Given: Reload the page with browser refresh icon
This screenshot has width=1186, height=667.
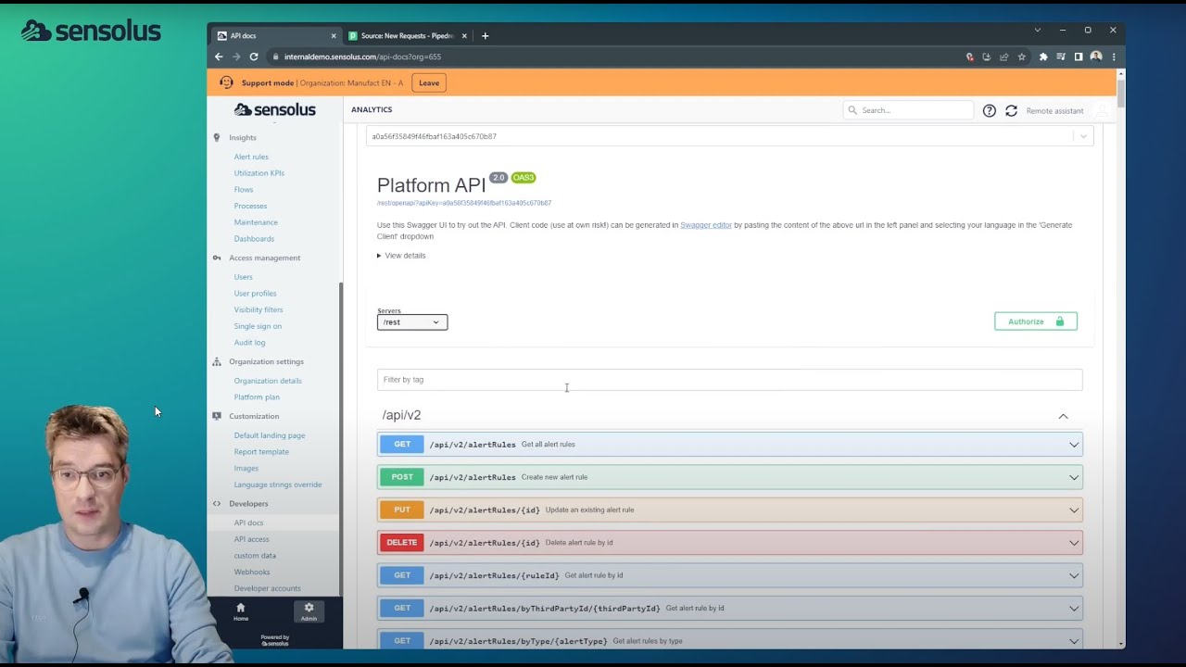Looking at the screenshot, I should [x=254, y=57].
